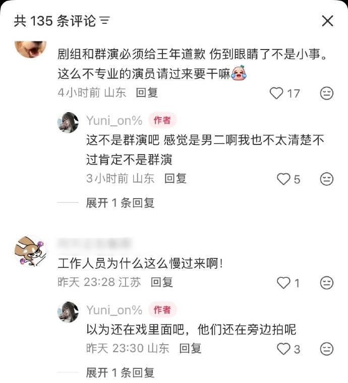Like the author reply with 3 likes
Image resolution: width=348 pixels, height=383 pixels.
283,349
